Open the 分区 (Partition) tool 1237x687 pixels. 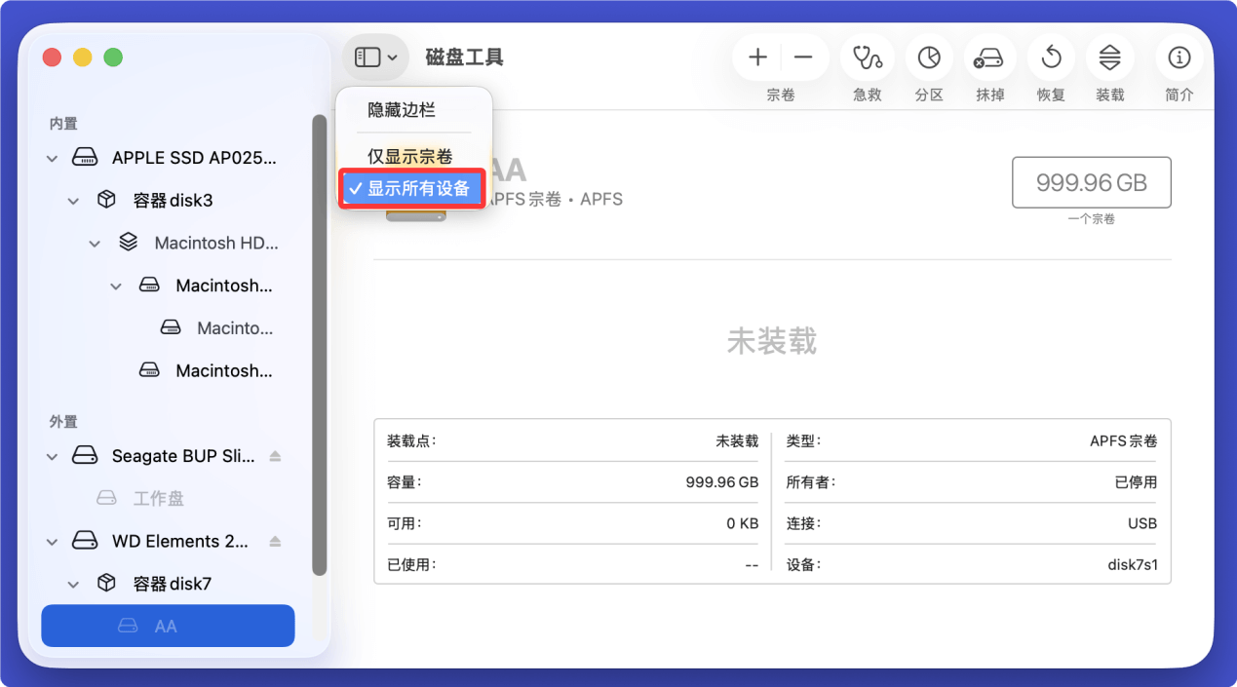pos(928,57)
